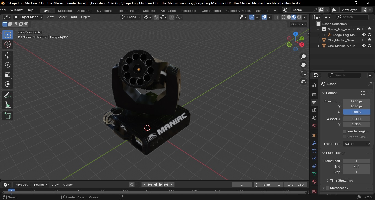Open the Window menu

(x=17, y=10)
